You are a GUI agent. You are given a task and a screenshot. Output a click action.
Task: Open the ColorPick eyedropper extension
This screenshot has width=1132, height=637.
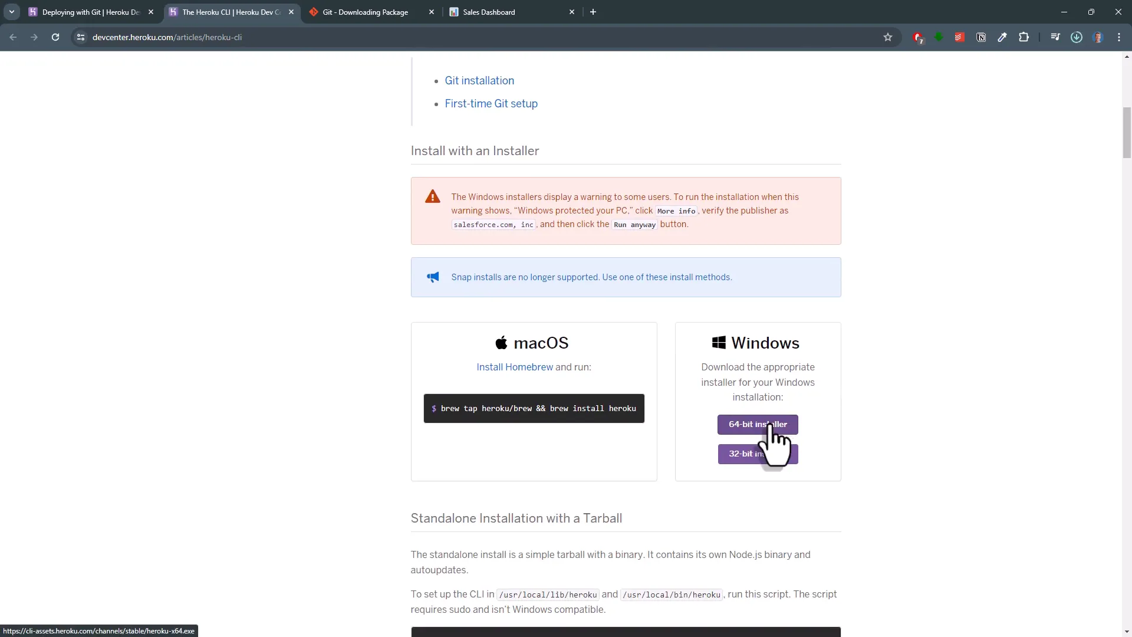1002,37
